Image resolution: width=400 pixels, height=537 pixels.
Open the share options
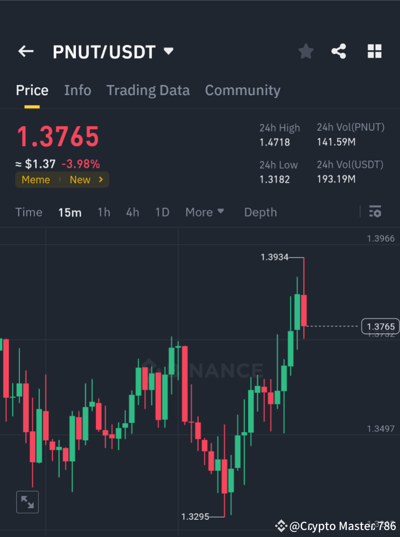(339, 51)
